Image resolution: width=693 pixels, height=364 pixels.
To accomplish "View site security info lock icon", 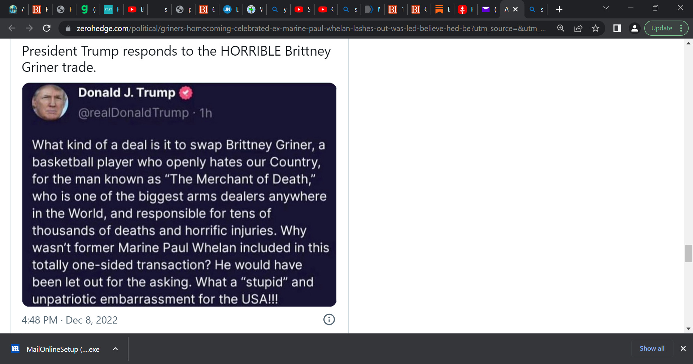I will click(68, 28).
